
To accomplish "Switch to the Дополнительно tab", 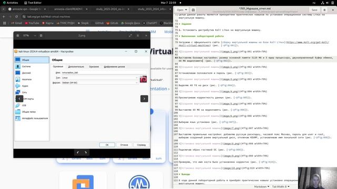I will click(76, 67).
